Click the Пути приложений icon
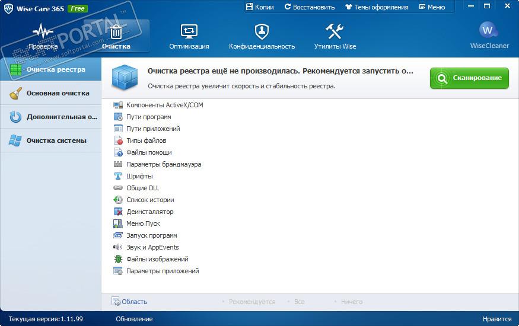 (118, 129)
